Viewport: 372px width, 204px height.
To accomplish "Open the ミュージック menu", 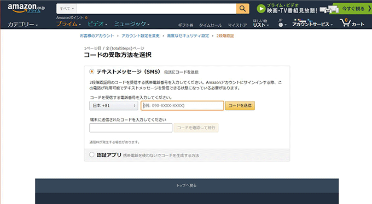I will 132,24.
